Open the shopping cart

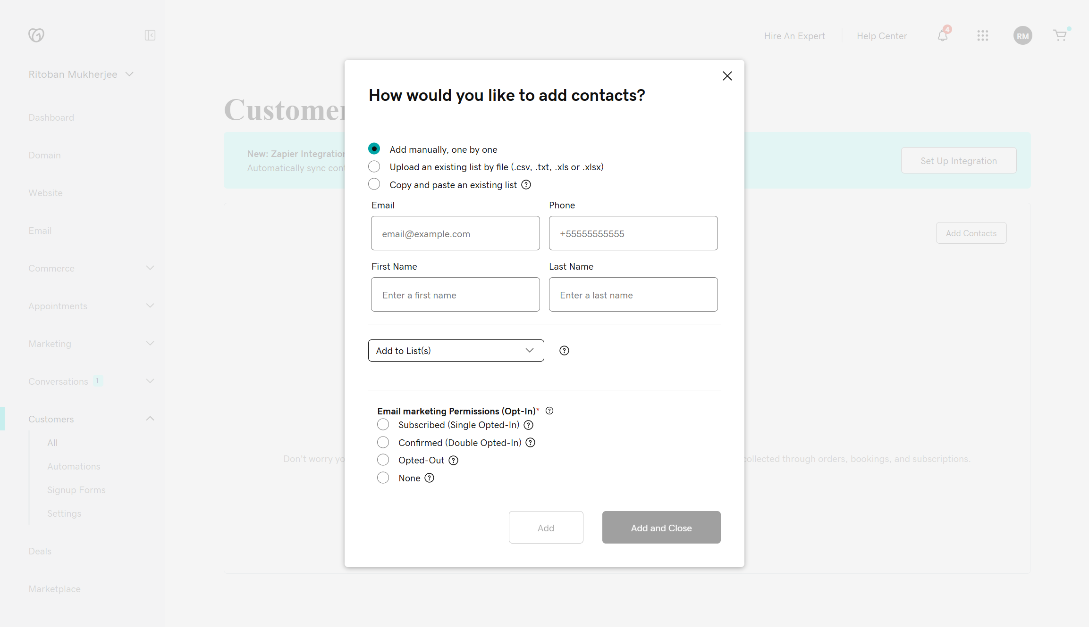[x=1060, y=35]
